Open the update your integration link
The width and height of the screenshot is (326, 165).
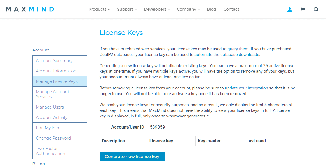pos(246,88)
